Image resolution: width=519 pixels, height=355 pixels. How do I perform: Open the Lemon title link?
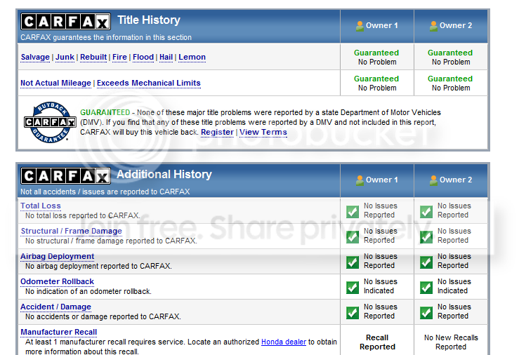(x=192, y=58)
